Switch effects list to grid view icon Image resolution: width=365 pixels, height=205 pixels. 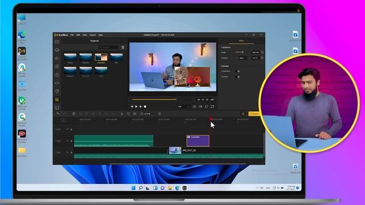(123, 47)
